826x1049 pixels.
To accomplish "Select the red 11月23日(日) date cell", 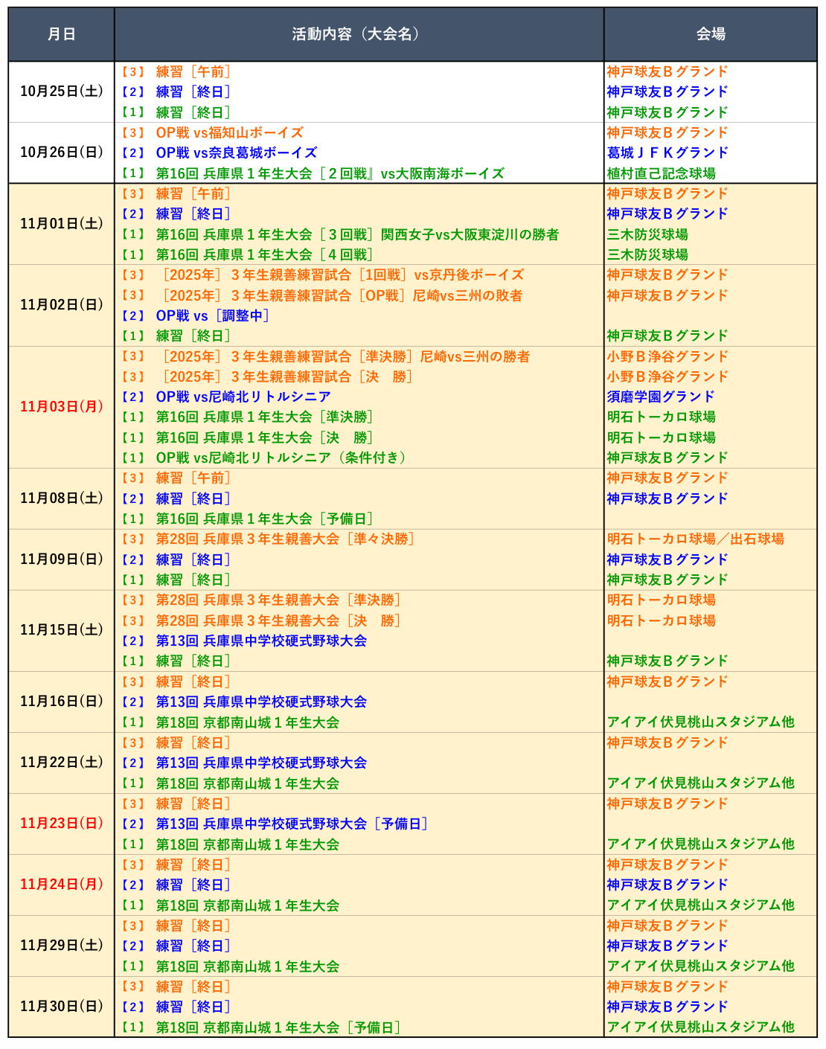I will [61, 824].
